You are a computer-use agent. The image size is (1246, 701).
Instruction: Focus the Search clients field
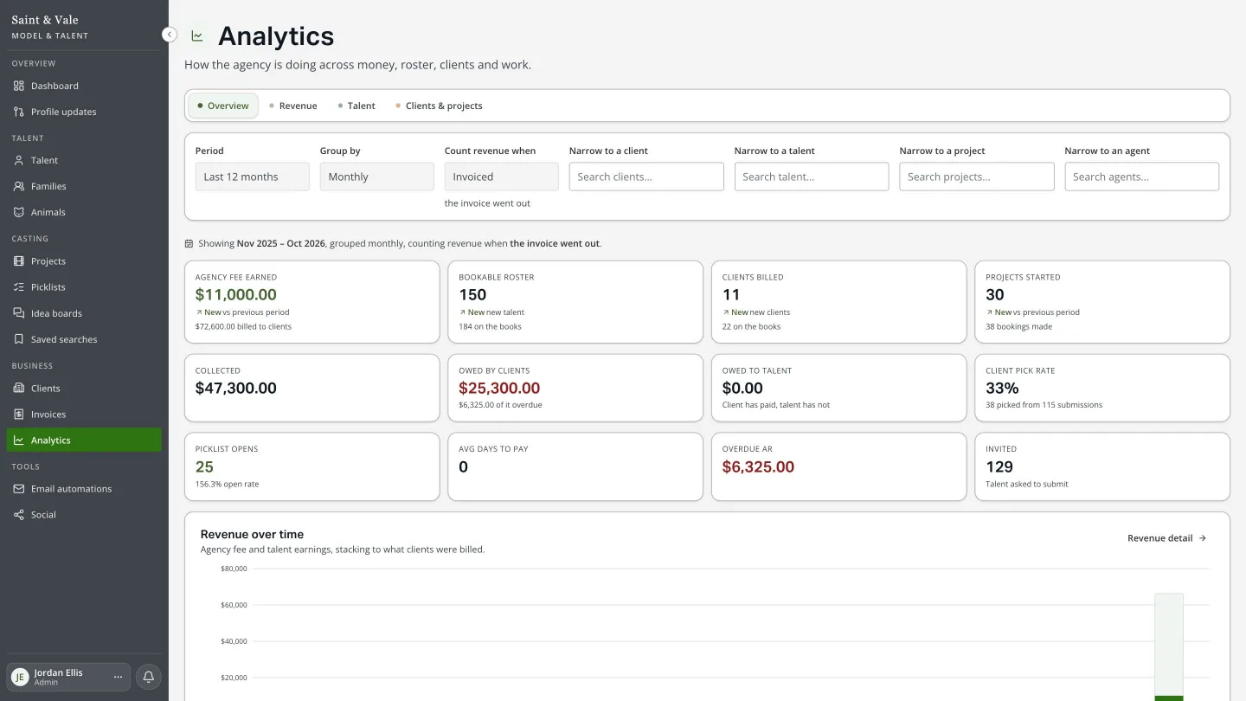[646, 177]
